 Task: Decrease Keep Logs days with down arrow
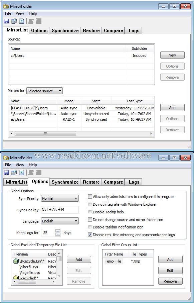[58, 234]
